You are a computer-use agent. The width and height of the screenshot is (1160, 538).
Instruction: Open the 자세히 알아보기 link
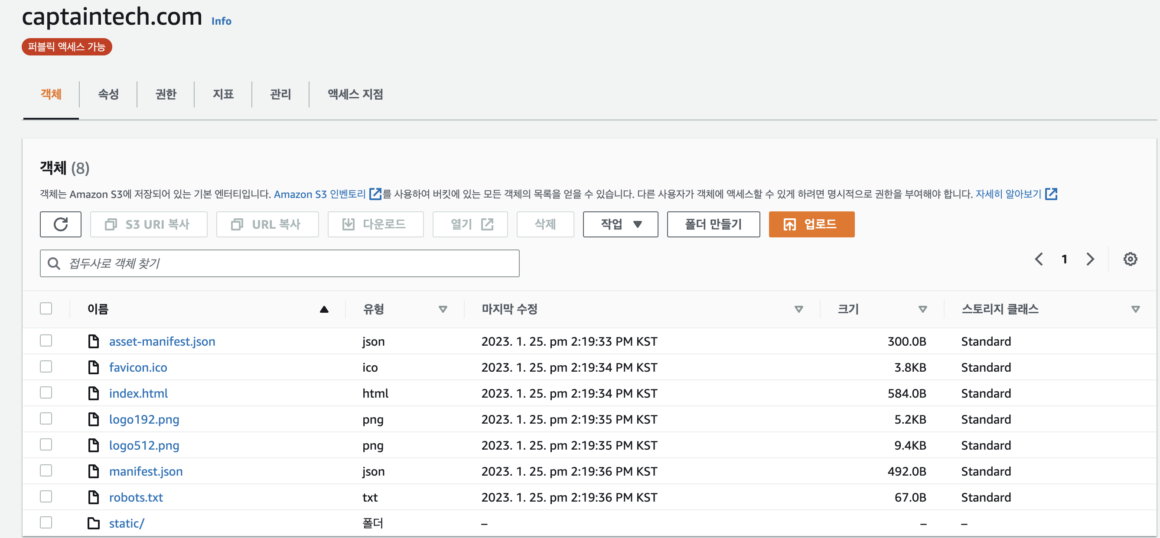tap(1008, 194)
